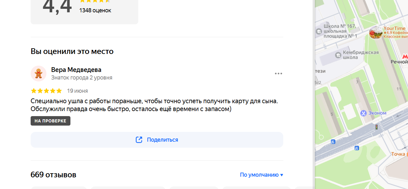
Task: Click the Школа № 167 map icon
Action: pyautogui.click(x=319, y=31)
